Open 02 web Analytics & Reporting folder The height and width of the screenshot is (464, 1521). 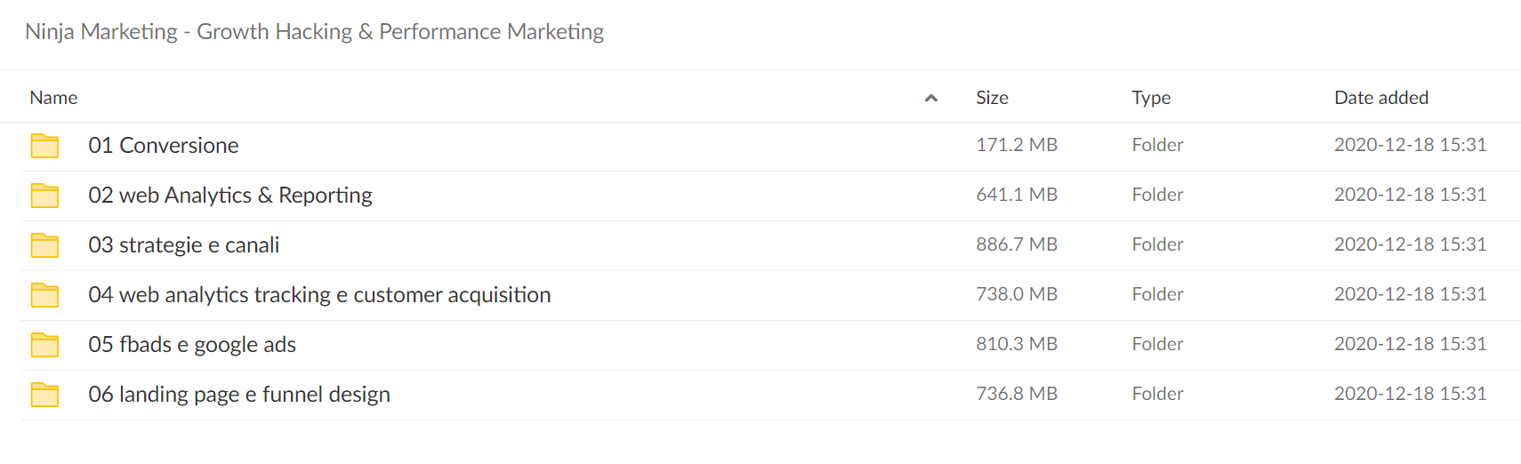pyautogui.click(x=230, y=195)
